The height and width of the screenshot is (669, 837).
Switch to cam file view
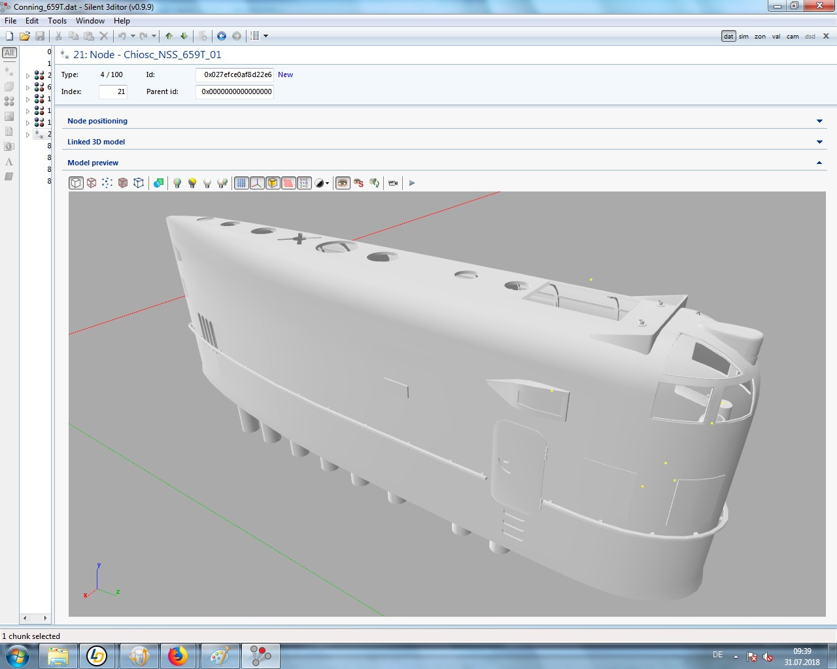point(793,37)
